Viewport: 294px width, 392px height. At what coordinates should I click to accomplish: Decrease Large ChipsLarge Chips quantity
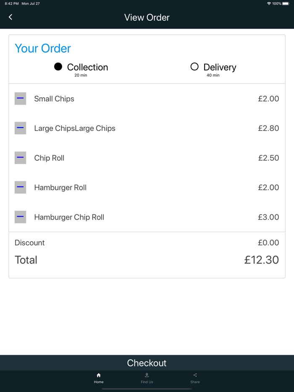(20, 128)
